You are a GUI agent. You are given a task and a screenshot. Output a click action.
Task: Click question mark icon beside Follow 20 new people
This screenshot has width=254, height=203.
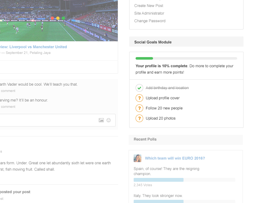click(x=139, y=108)
